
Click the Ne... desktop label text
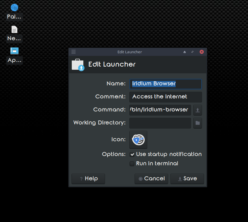pos(14,38)
